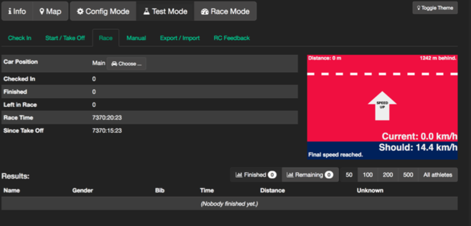Open Export / Import tab
Image resolution: width=471 pixels, height=226 pixels.
point(180,38)
